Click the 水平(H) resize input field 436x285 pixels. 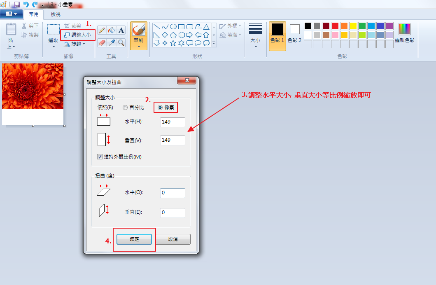point(173,122)
